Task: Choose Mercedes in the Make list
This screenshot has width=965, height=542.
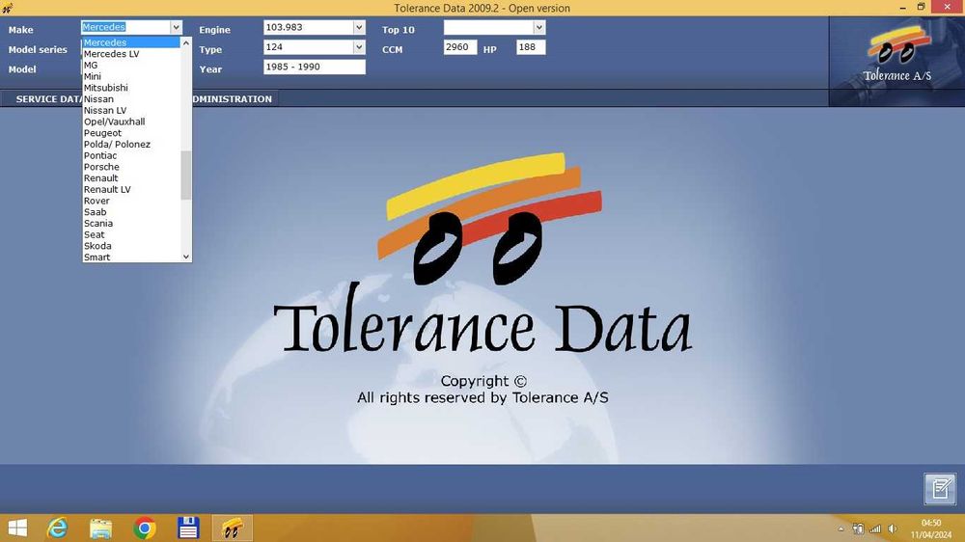Action: [x=131, y=42]
